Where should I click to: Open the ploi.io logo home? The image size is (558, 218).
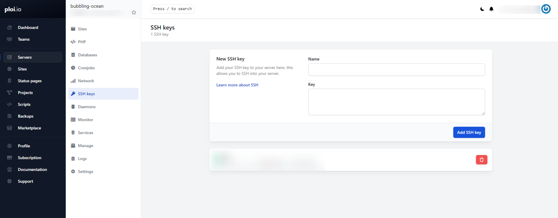click(x=13, y=9)
